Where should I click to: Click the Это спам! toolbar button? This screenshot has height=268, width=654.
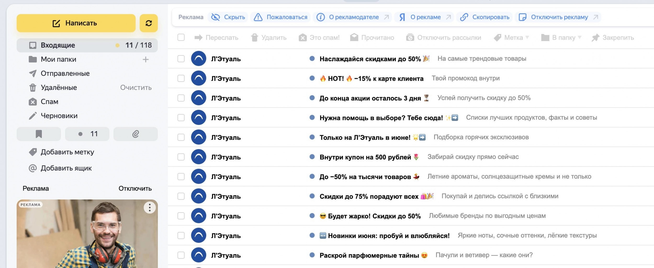point(319,38)
